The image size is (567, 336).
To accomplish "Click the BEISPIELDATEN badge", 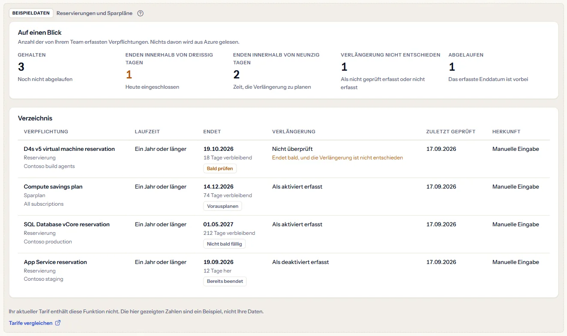I will tap(31, 13).
